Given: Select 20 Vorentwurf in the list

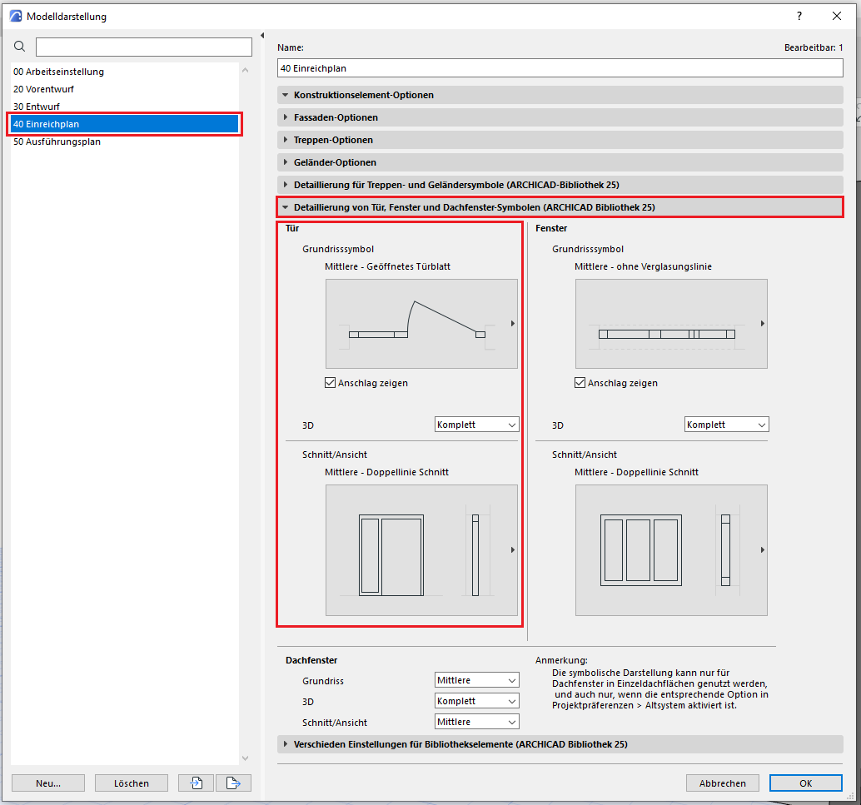Looking at the screenshot, I should [x=49, y=89].
